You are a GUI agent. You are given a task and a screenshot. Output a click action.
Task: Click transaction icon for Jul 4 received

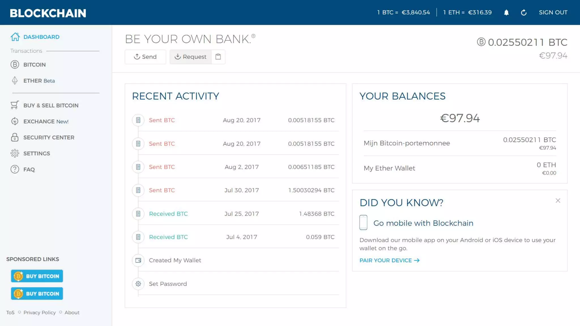[x=138, y=237]
